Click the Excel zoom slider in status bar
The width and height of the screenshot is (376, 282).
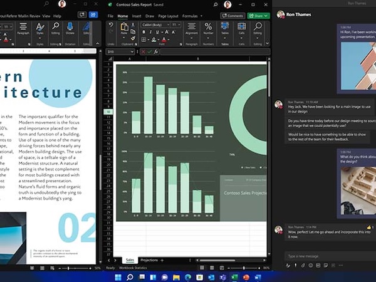[245, 268]
